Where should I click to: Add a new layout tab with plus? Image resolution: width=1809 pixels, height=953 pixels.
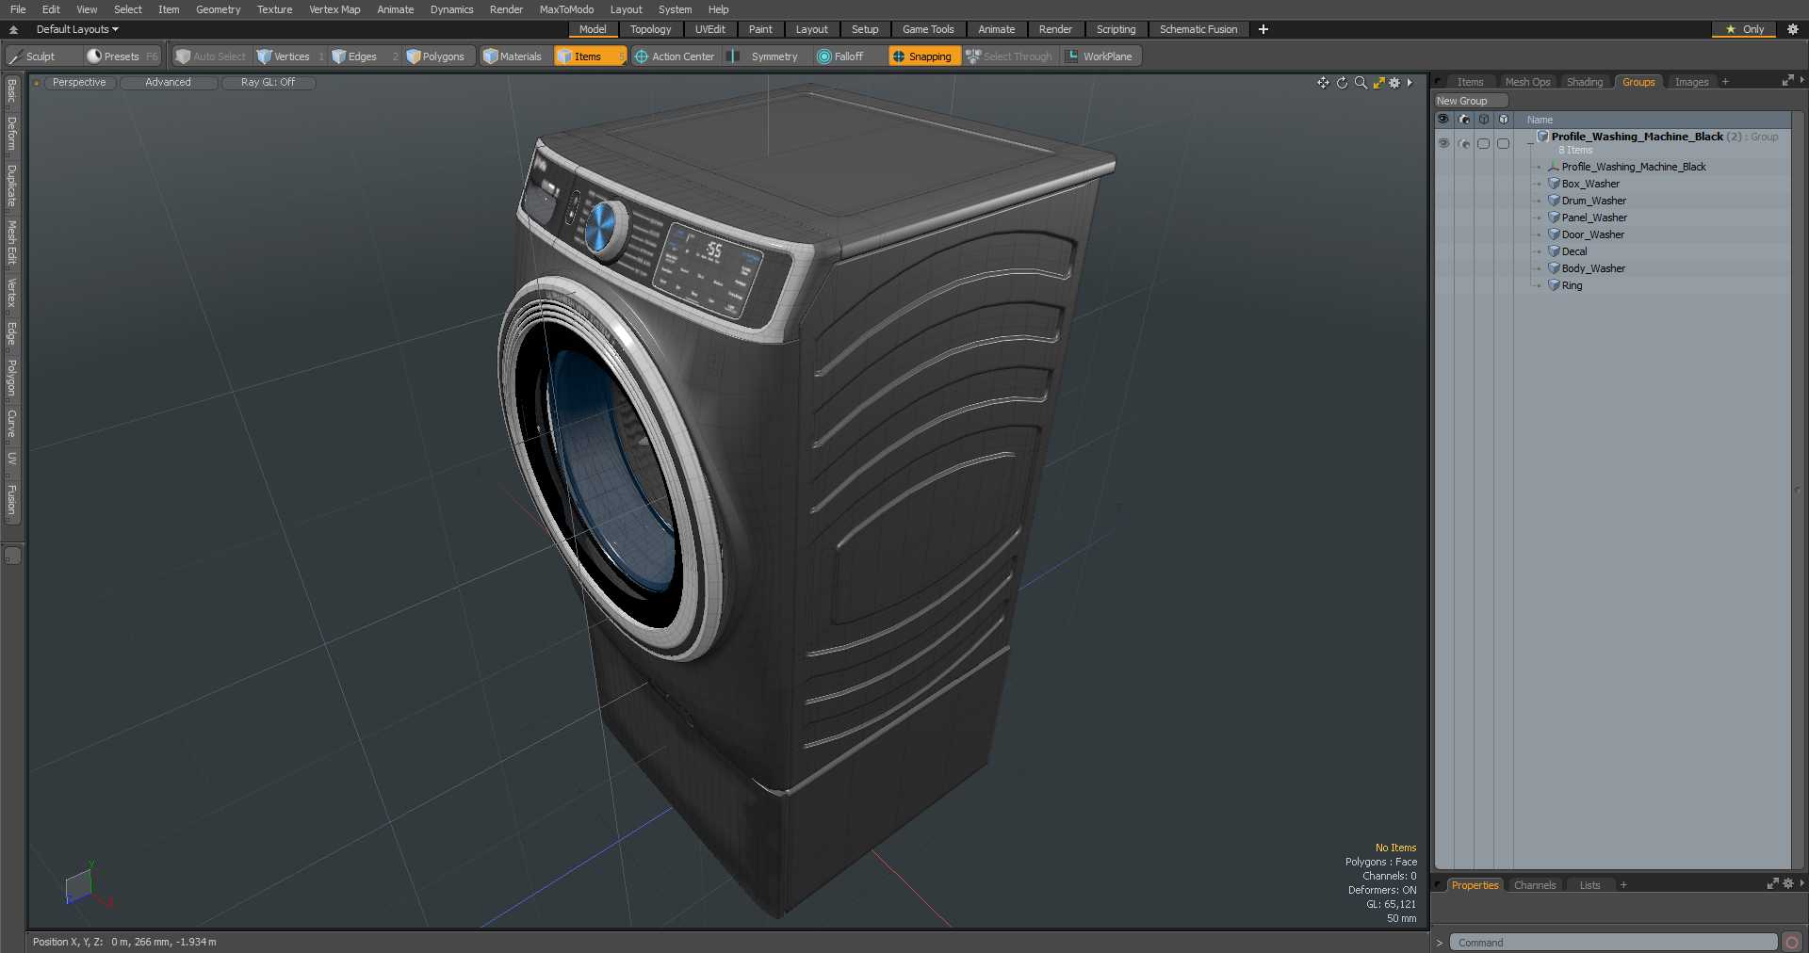click(1263, 29)
